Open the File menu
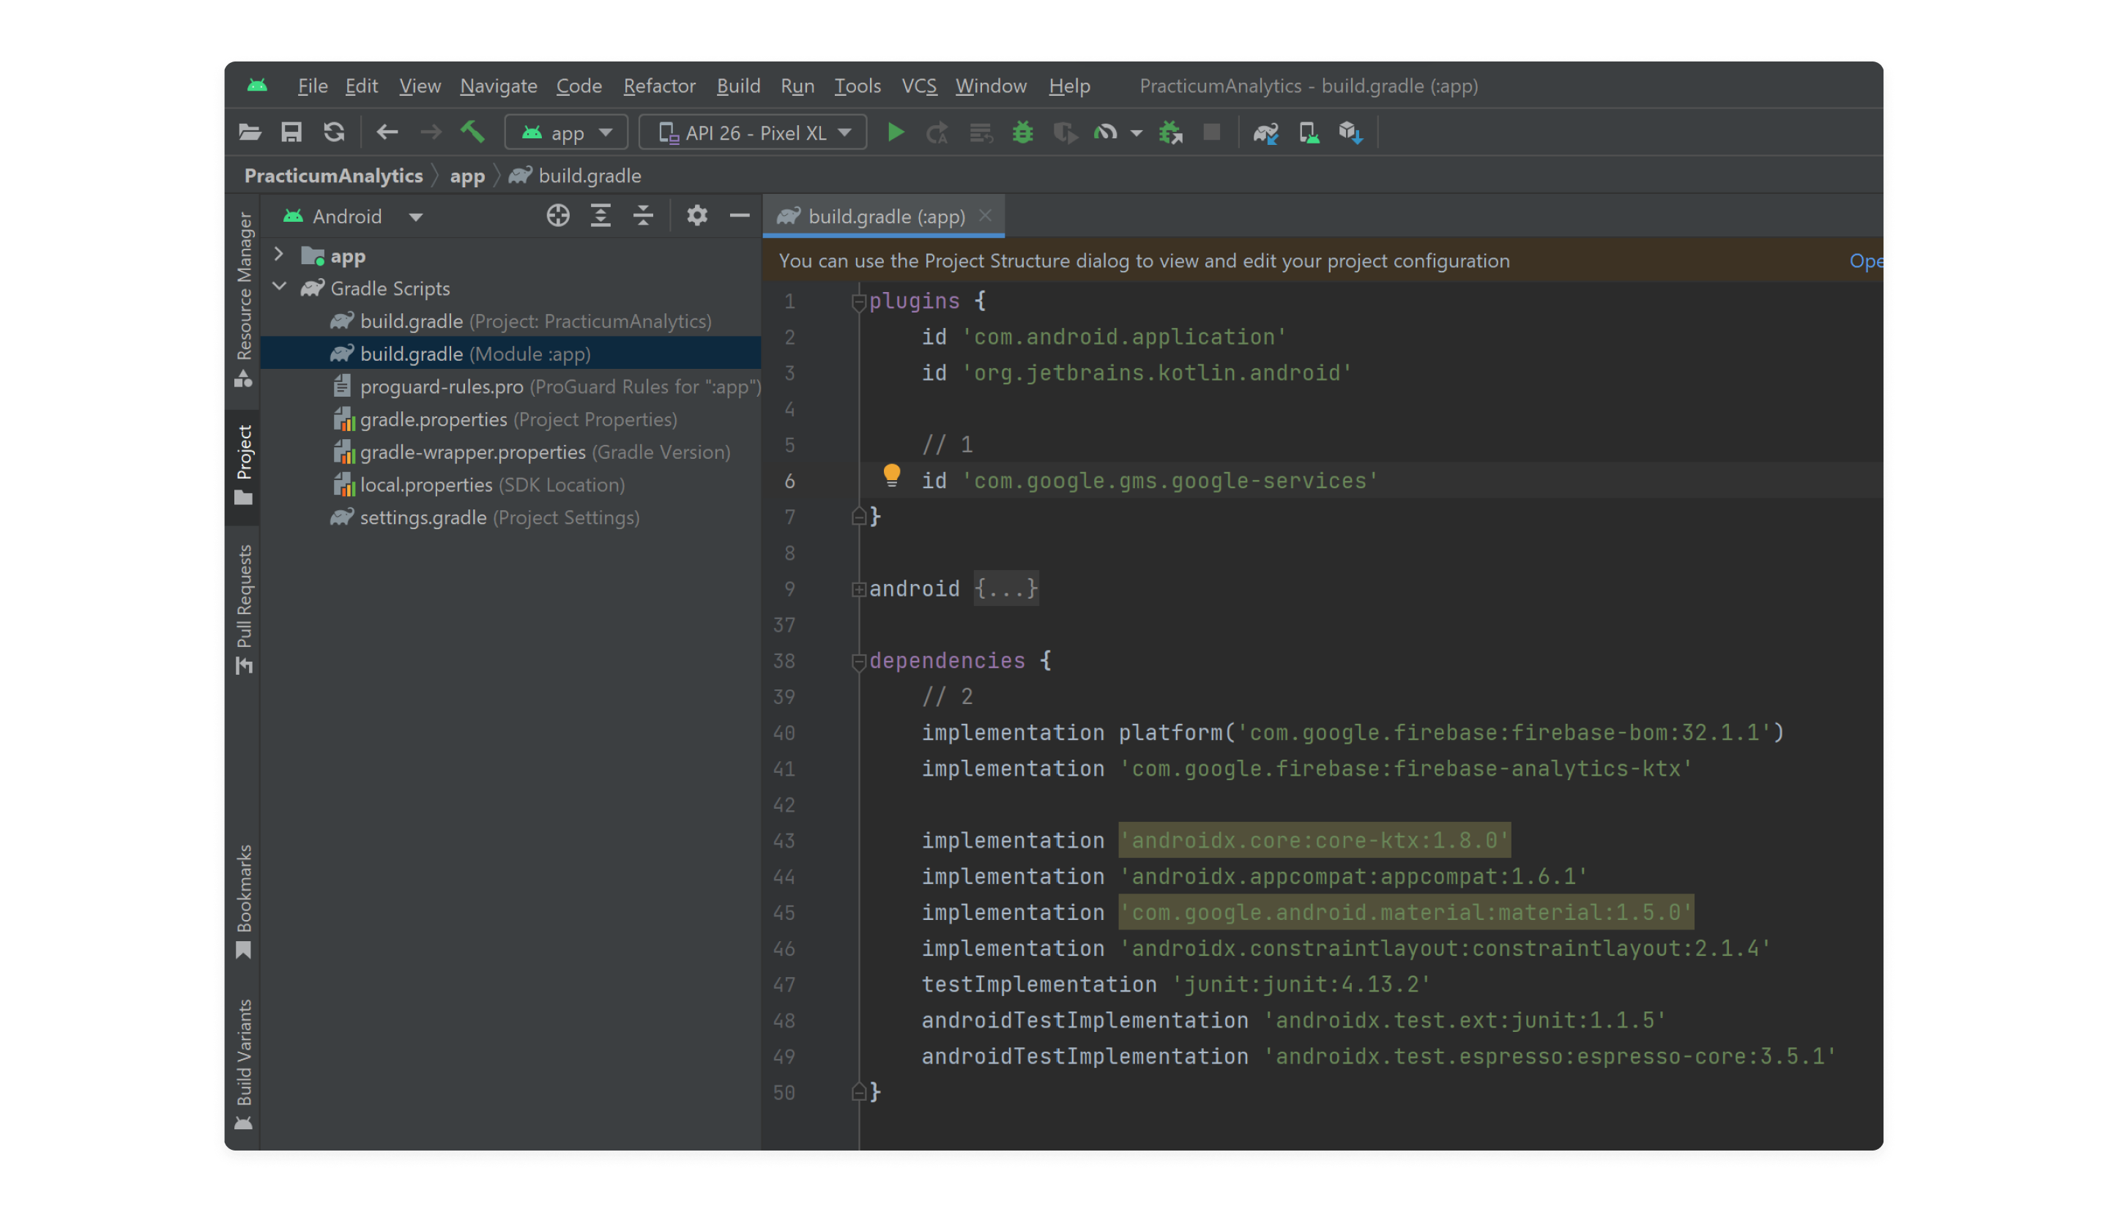This screenshot has width=2109, height=1212. (313, 86)
